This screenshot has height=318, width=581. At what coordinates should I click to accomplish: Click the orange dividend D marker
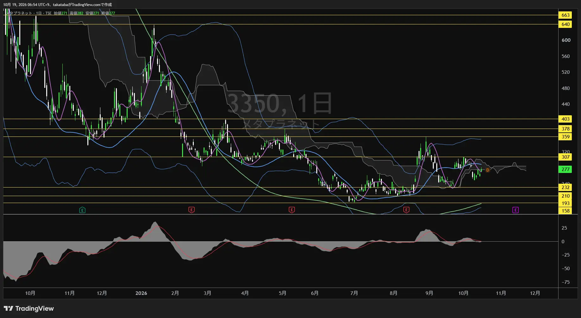click(488, 170)
